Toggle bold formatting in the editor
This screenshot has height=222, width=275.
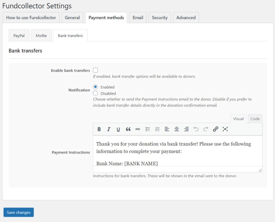click(99, 129)
